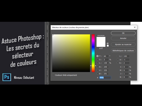Screen dimensions: 142x106
Task: Click the web-safe color cube icon
Action: pos(108,43)
